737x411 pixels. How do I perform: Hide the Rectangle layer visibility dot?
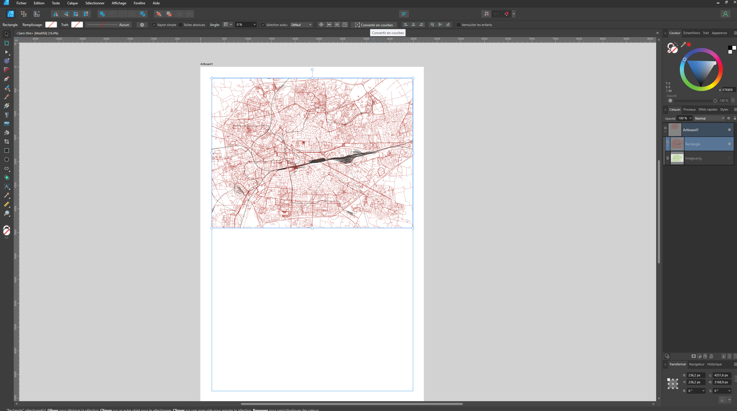tap(729, 144)
